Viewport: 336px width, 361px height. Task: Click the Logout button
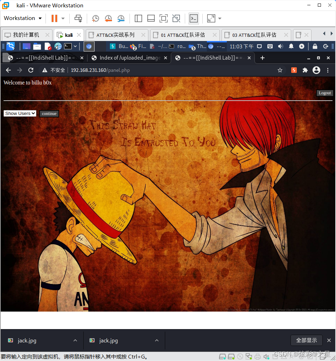coord(325,93)
